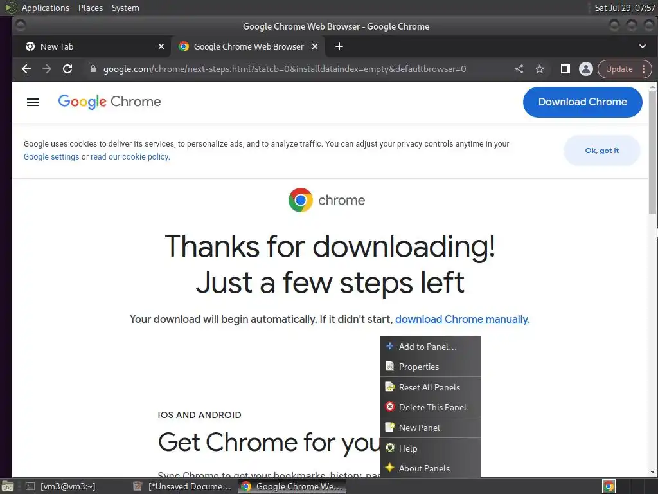658x494 pixels.
Task: Close the New Tab tab
Action: coord(161,46)
